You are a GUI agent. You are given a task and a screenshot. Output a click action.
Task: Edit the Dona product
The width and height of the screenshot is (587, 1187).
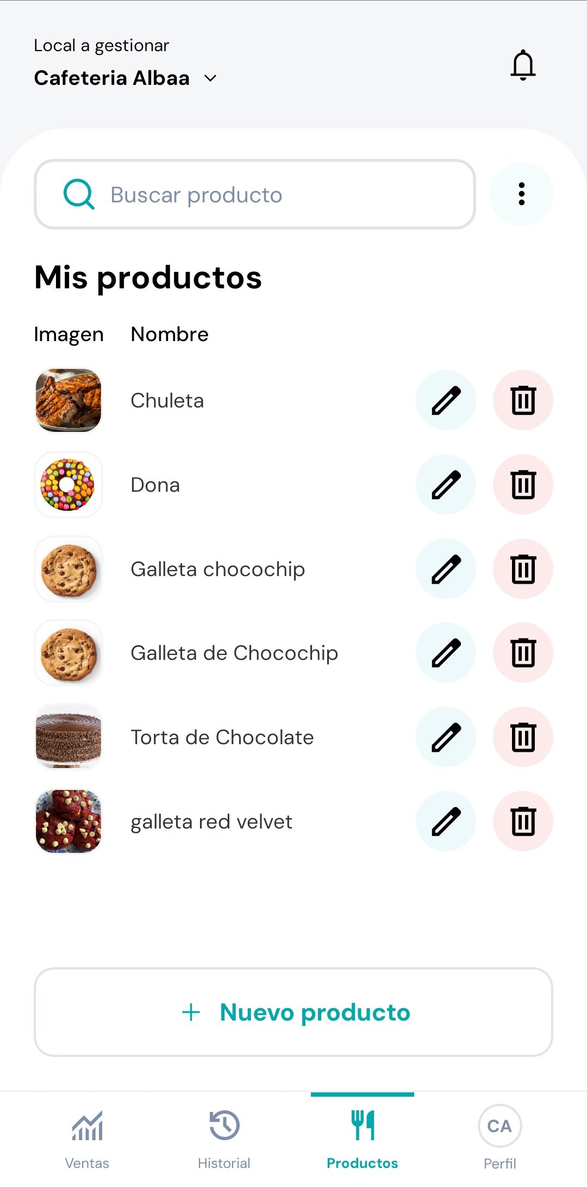click(446, 484)
